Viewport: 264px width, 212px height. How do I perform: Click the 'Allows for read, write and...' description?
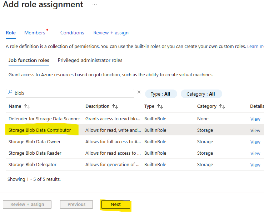tap(113, 130)
